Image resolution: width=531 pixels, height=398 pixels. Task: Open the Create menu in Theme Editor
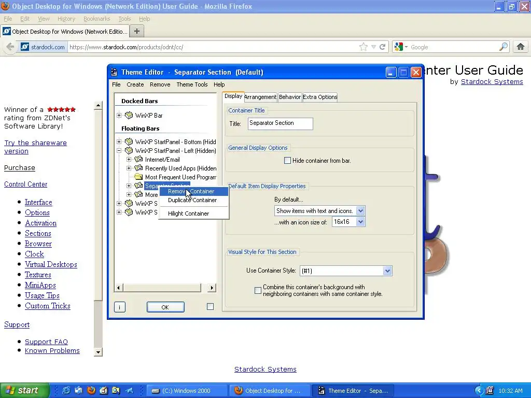coord(135,84)
